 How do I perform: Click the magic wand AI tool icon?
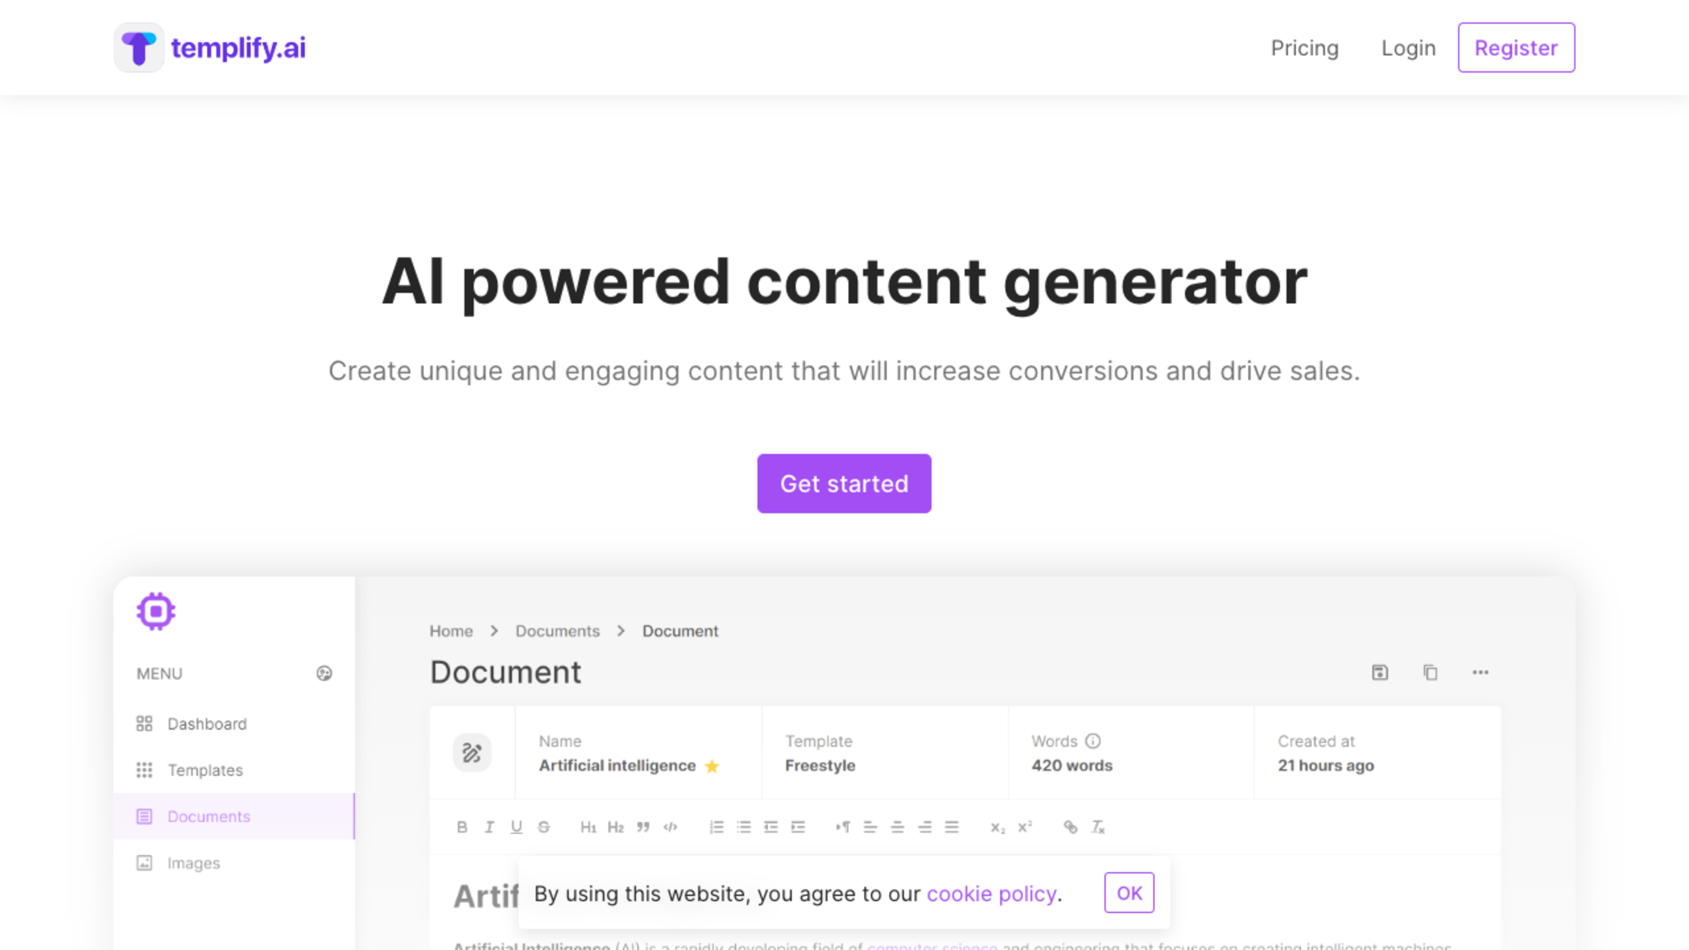click(472, 752)
